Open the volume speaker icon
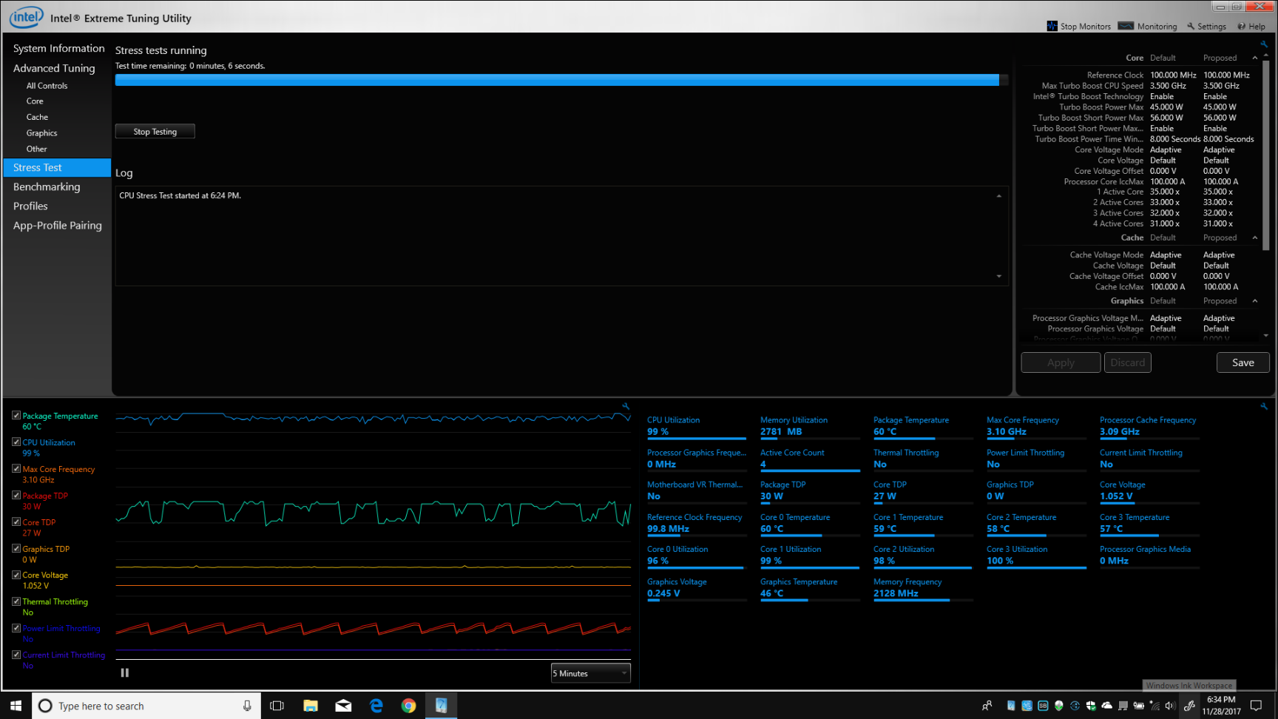Screen dimensions: 1278x719 tap(1169, 706)
